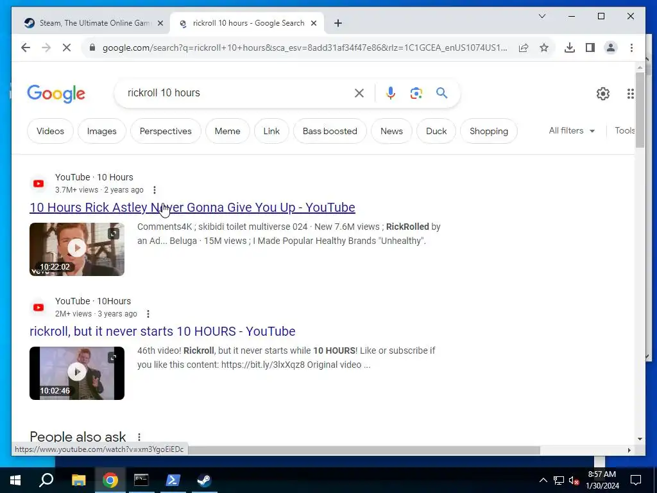Click the 'YouTube · 10Hours' source text
This screenshot has width=657, height=493.
pos(93,301)
